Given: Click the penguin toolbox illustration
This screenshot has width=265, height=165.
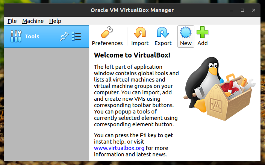Looking at the screenshot, I should pyautogui.click(x=220, y=89).
